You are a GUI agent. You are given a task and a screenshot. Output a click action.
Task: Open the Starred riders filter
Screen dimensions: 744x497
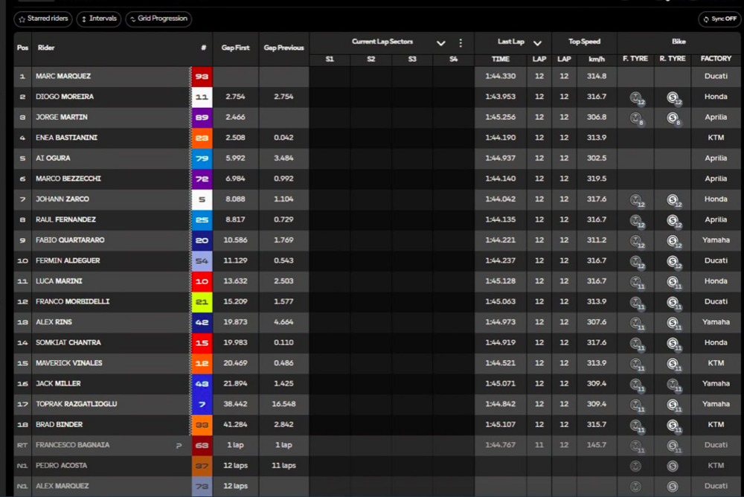click(x=43, y=19)
